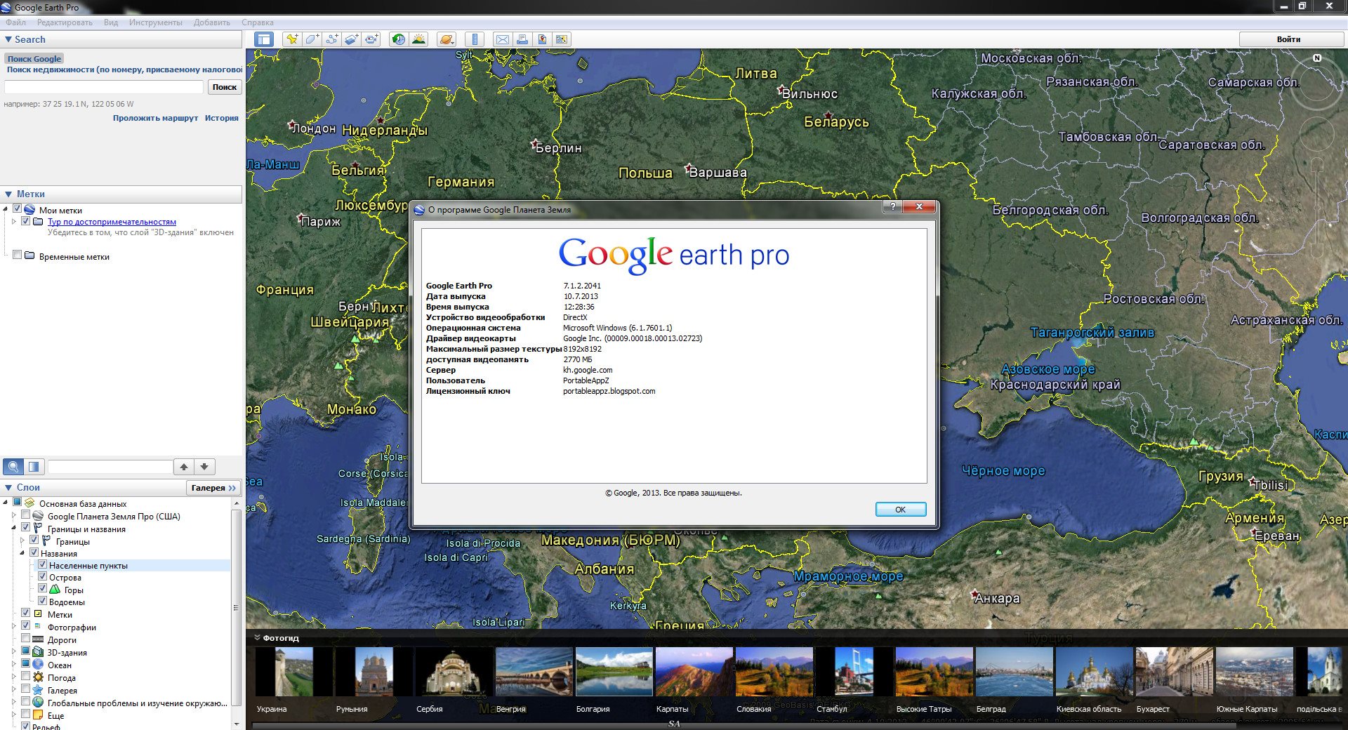The width and height of the screenshot is (1348, 730).
Task: Click the Проложить маршрут link
Action: coord(155,118)
